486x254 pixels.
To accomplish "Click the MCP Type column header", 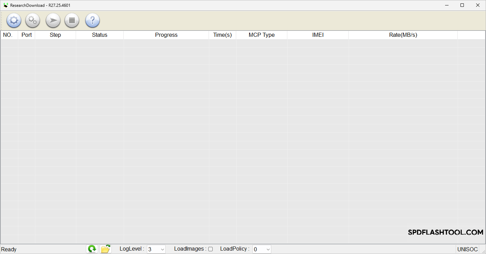I will click(x=261, y=35).
